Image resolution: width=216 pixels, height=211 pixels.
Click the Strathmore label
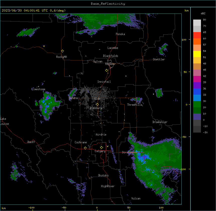point(129,152)
